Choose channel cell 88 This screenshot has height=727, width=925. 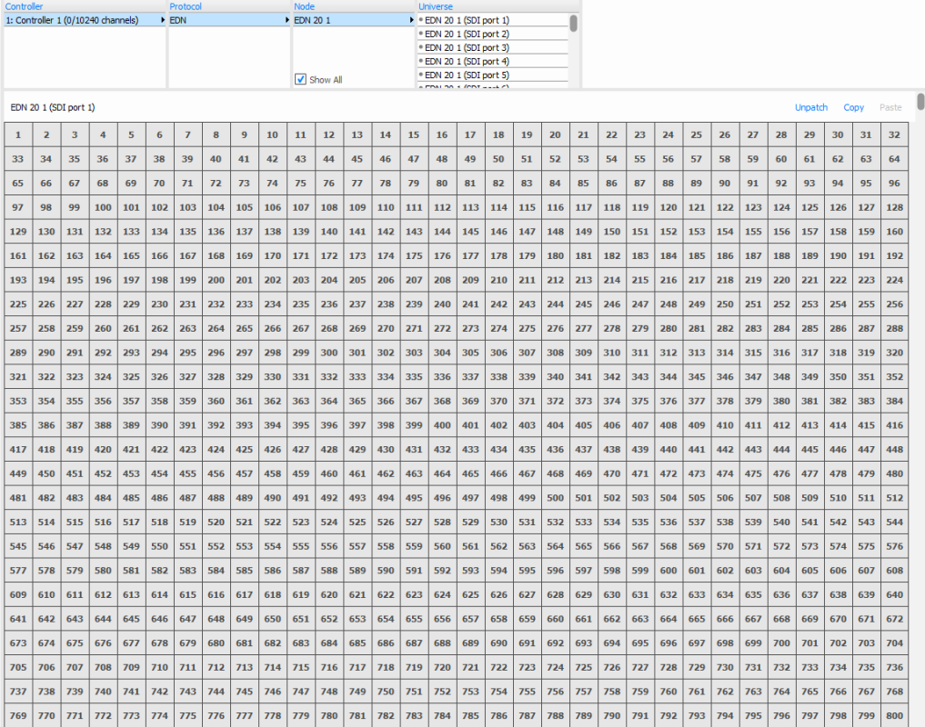pyautogui.click(x=669, y=184)
